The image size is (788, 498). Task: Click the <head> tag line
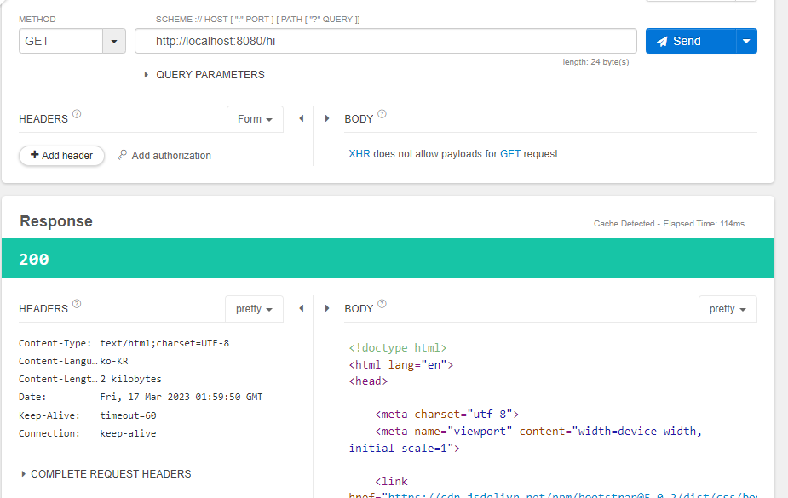[368, 381]
